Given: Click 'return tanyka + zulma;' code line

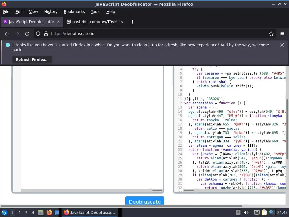Looking at the screenshot, I should [215, 120].
